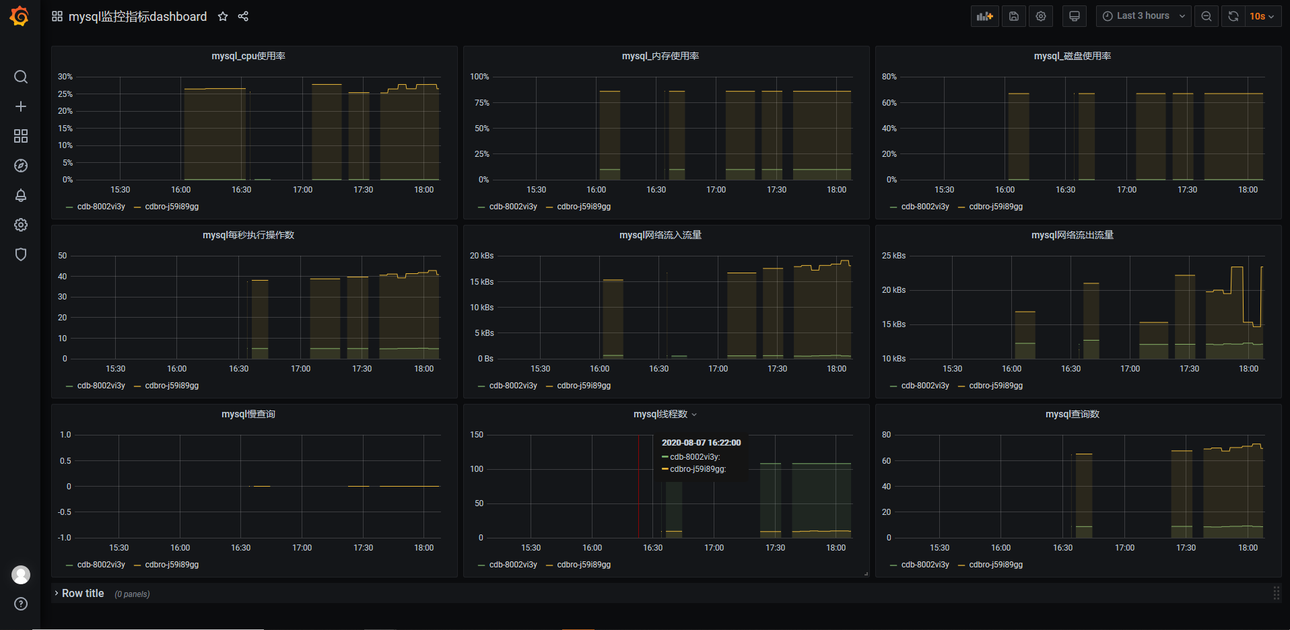Toggle cdbro-j59i89gg in mysql慢查询 legend

[x=172, y=565]
